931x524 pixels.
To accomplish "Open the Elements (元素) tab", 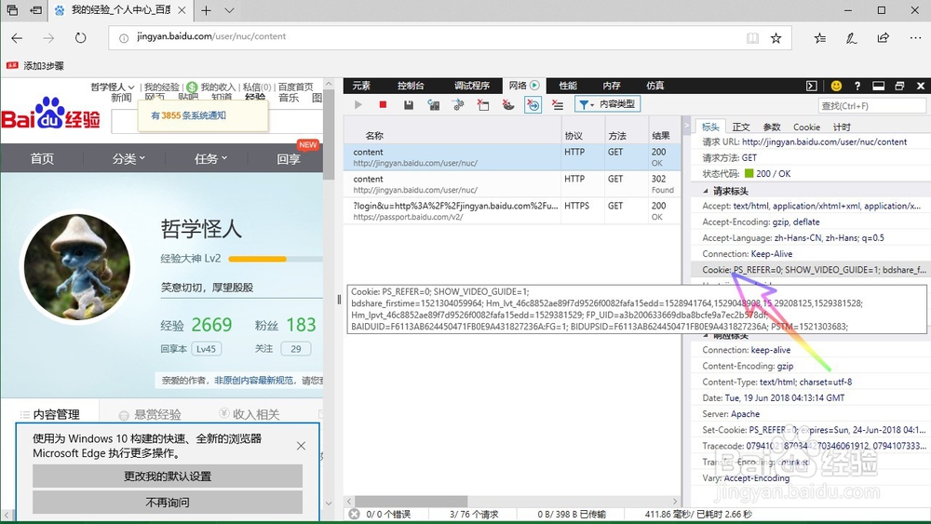I will pyautogui.click(x=361, y=86).
